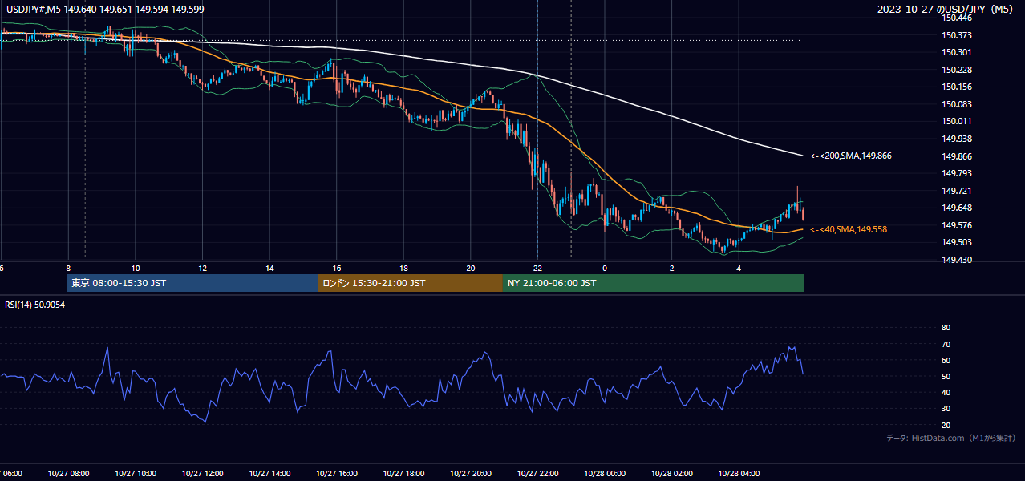This screenshot has width=1025, height=481.
Task: Click price axis value 150.083
Action: click(x=956, y=104)
